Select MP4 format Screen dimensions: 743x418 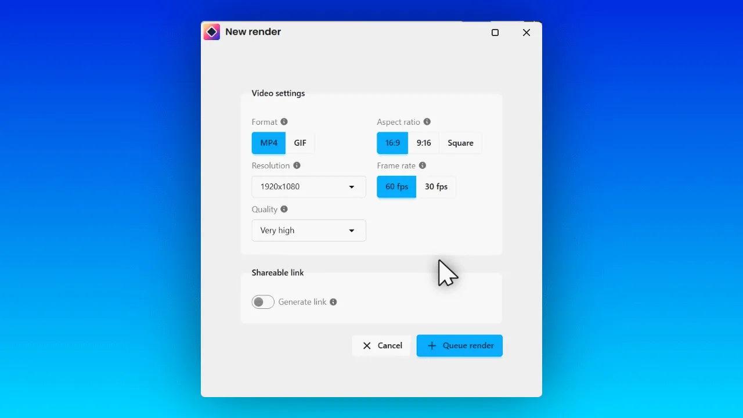click(x=269, y=143)
